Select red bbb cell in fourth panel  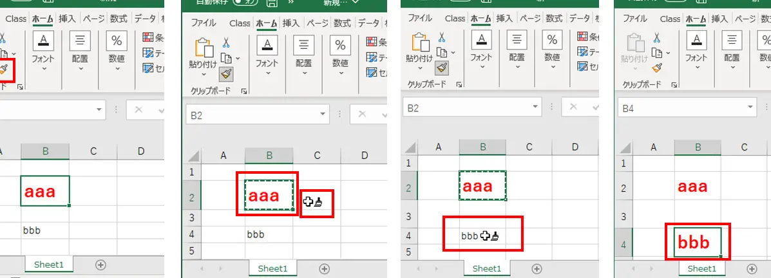(698, 242)
